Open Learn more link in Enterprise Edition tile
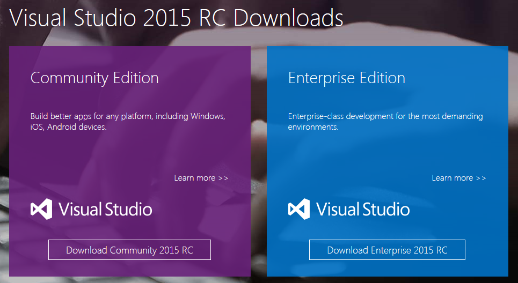The image size is (518, 283). 458,178
